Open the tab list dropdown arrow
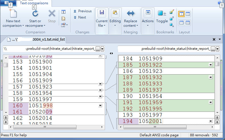Image resolution: width=225 pixels, height=140 pixels. [220, 39]
